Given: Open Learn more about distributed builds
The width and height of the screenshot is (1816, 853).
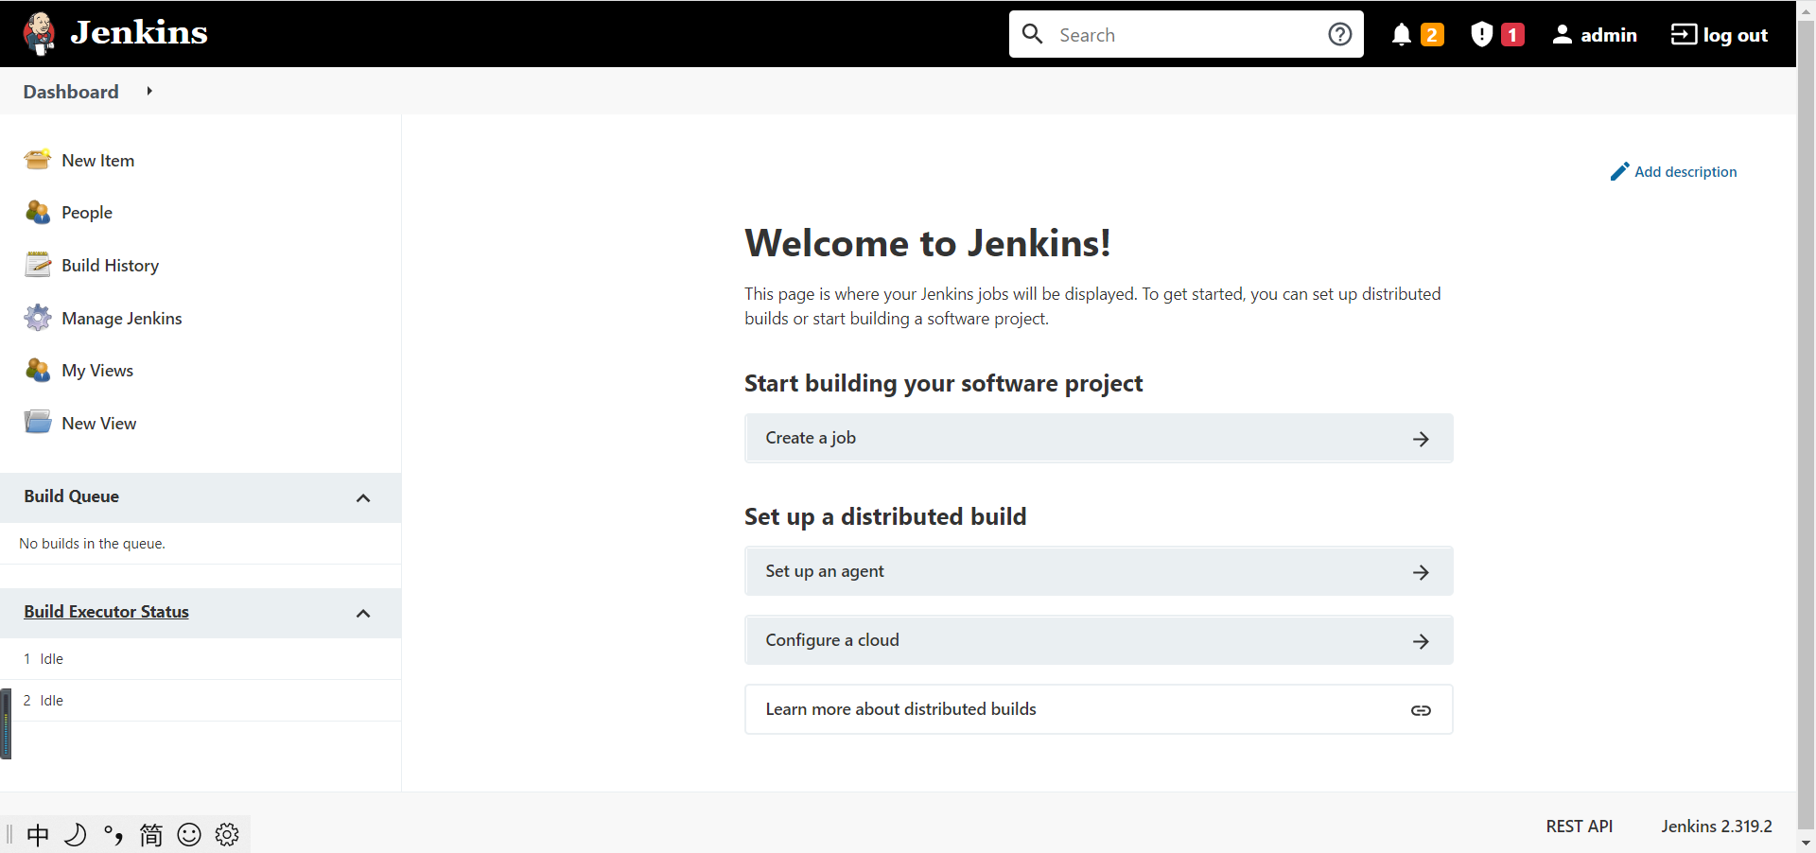Looking at the screenshot, I should point(1098,709).
